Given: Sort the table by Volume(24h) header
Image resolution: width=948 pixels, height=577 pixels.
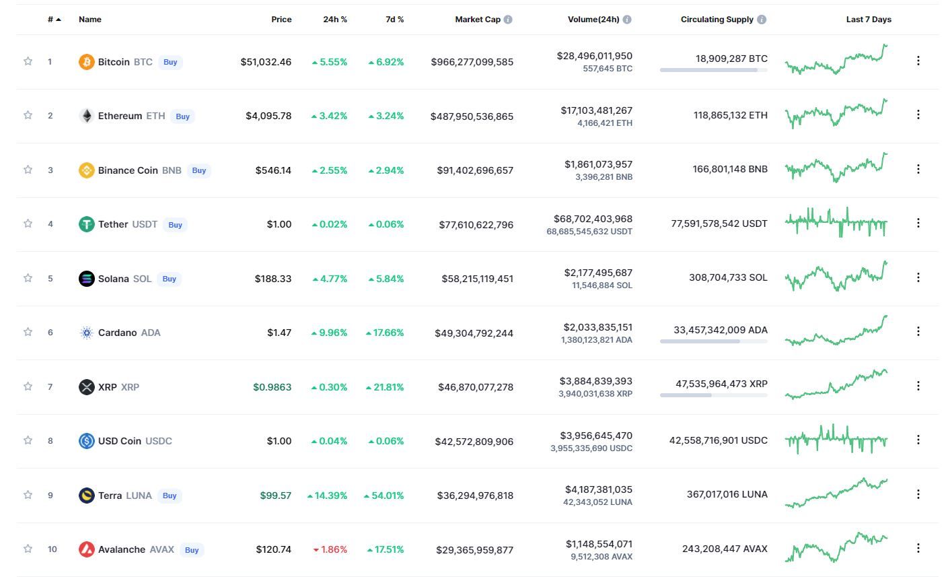Looking at the screenshot, I should tap(593, 20).
